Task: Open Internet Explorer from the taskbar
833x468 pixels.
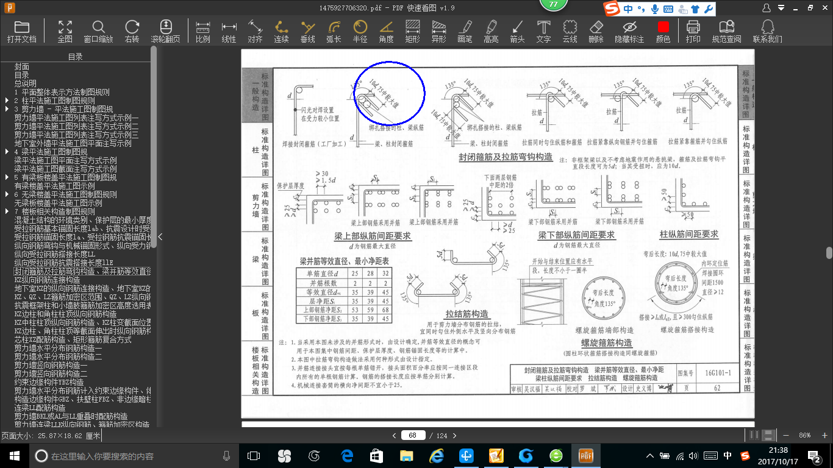Action: [437, 456]
